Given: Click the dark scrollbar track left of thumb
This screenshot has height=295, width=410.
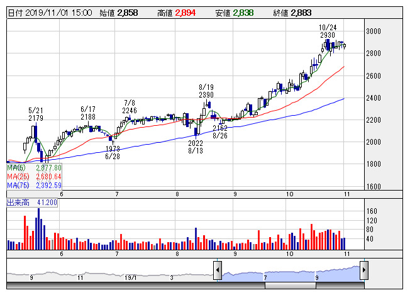Looking at the screenshot, I should pos(136,286).
